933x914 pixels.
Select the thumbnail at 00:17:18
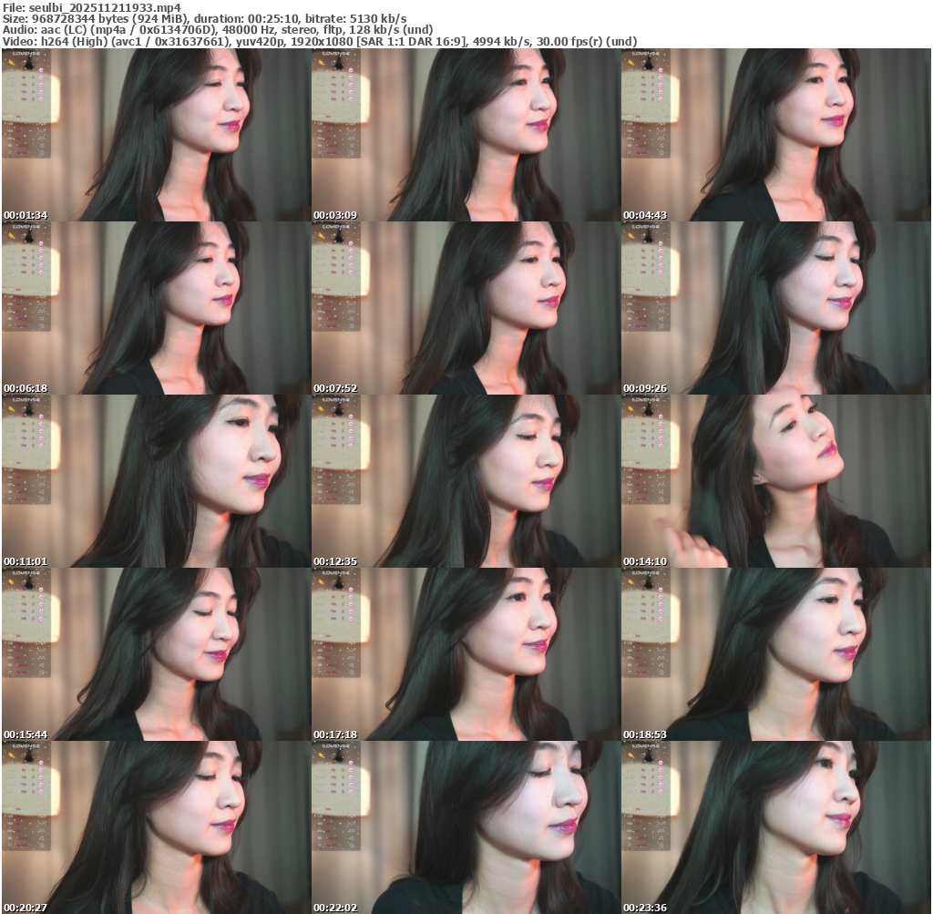(x=466, y=654)
